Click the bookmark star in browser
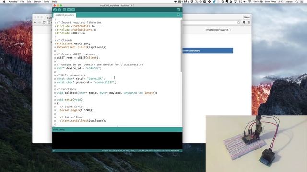Screen dimensions: 307x172 pos(239,22)
